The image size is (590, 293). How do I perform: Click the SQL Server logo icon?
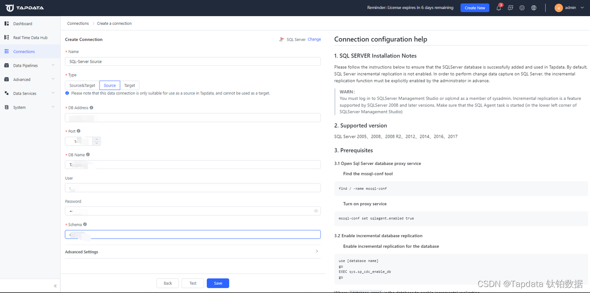[x=282, y=40]
